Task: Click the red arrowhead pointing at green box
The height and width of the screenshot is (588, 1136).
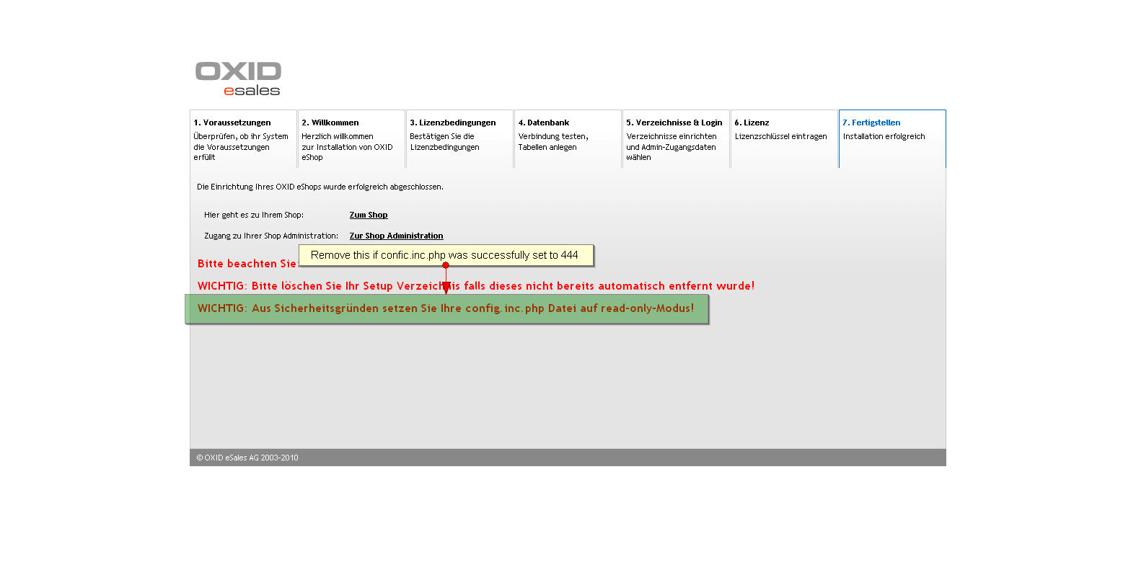Action: 446,288
